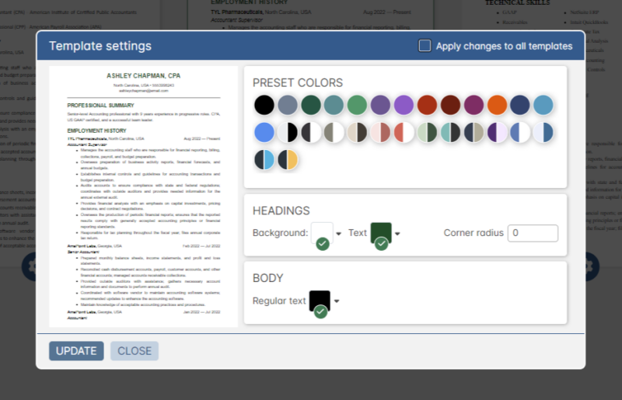This screenshot has width=622, height=400.
Task: Click the UPDATE button
Action: [76, 350]
